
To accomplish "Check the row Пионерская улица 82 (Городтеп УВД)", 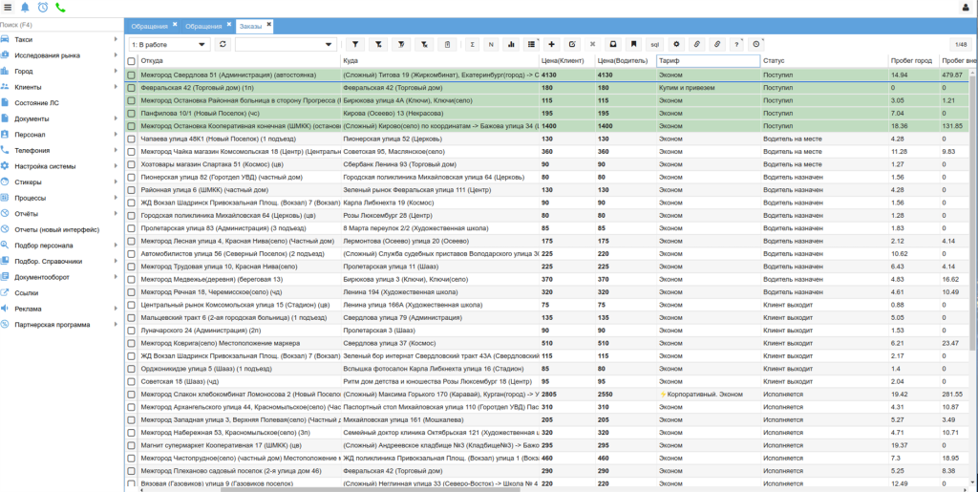I will click(x=131, y=177).
